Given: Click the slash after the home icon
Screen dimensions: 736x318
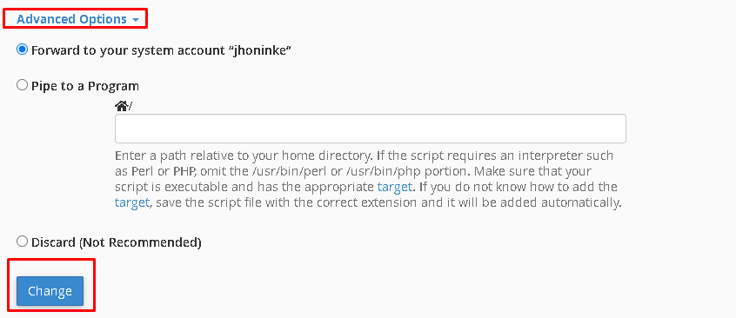Looking at the screenshot, I should (x=130, y=107).
